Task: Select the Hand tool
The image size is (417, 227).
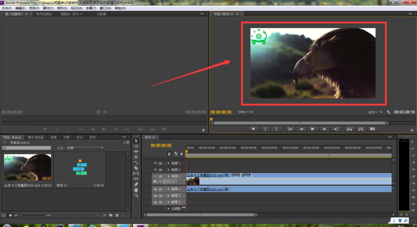Action: 136,190
